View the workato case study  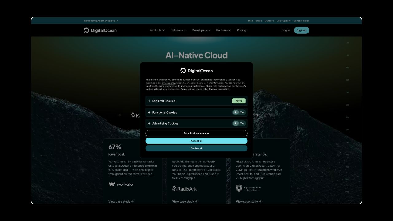[121, 201]
